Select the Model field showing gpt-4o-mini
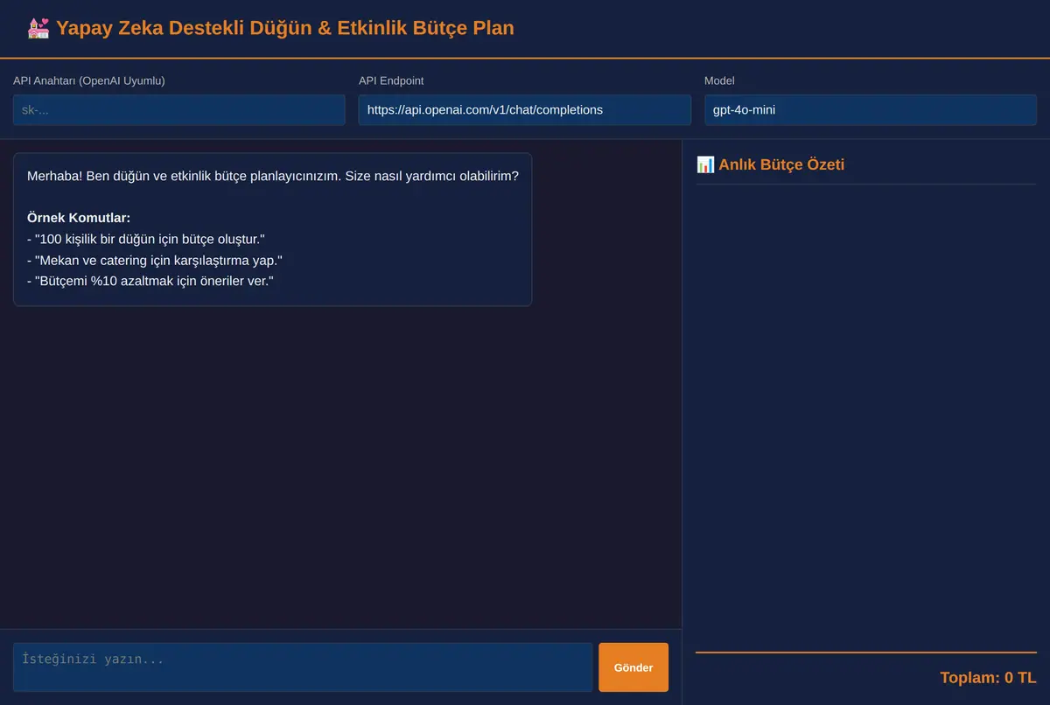The width and height of the screenshot is (1050, 705). click(871, 110)
